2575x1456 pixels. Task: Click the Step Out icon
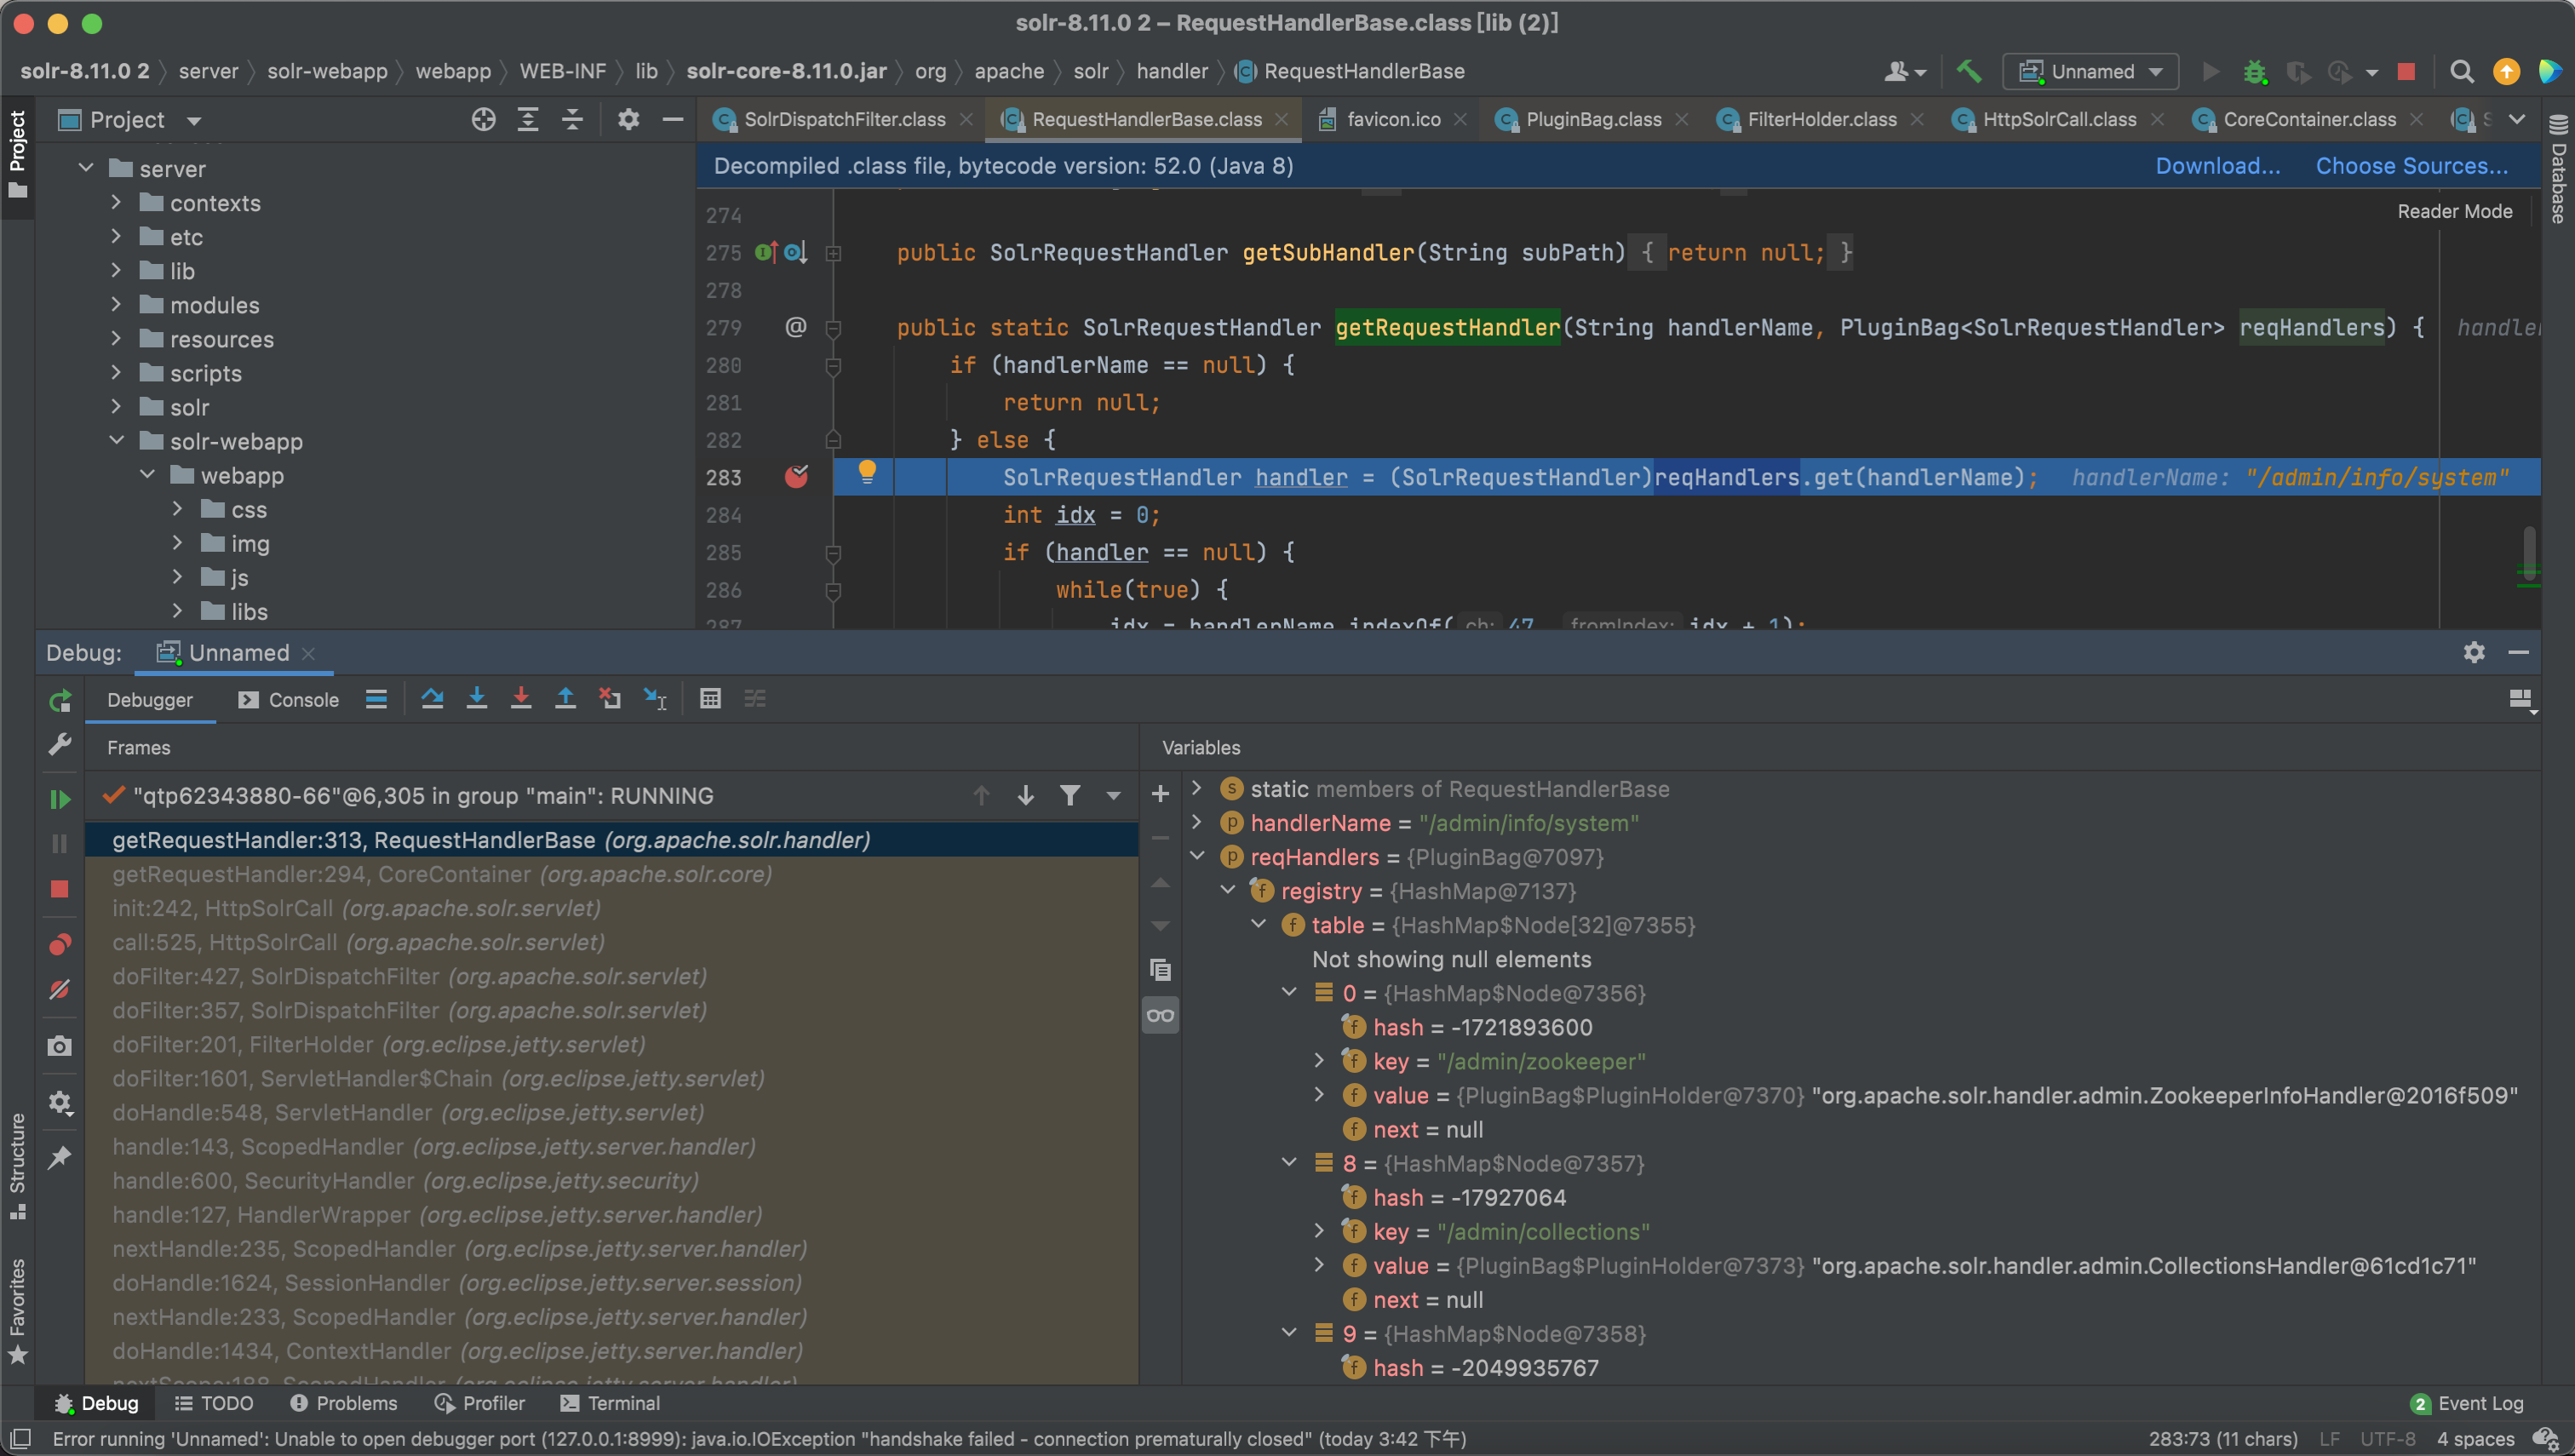(565, 699)
